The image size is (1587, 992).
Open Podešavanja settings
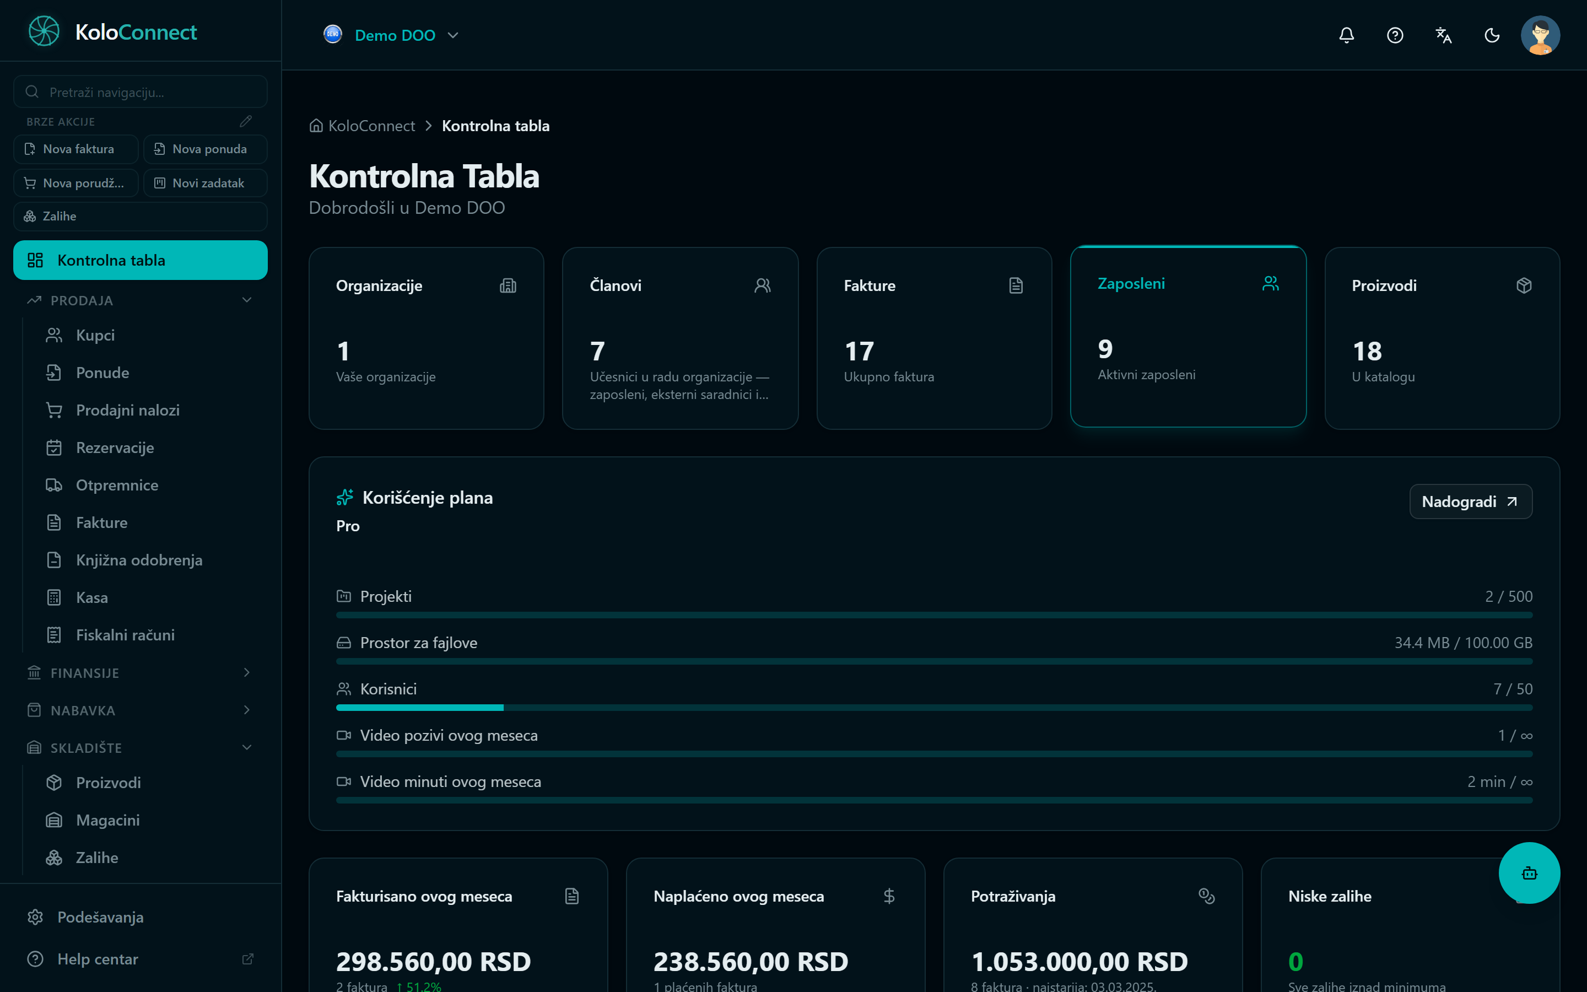pyautogui.click(x=141, y=917)
